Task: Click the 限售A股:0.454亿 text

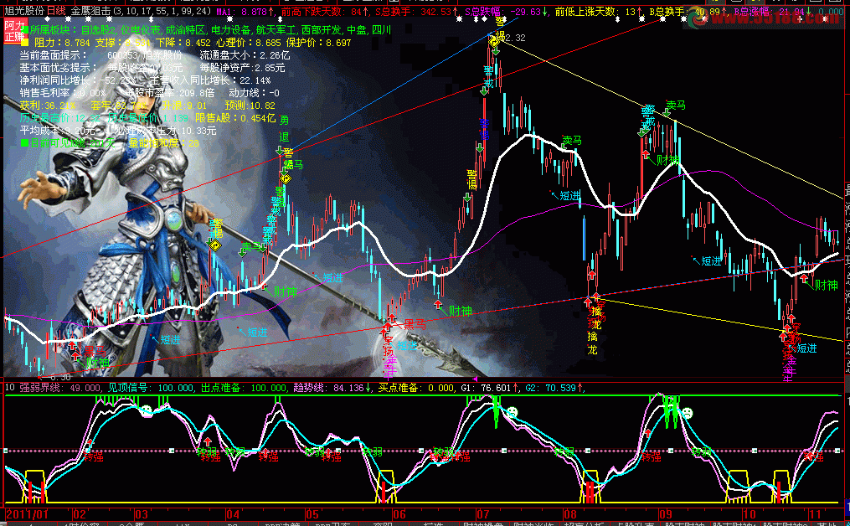Action: 235,118
